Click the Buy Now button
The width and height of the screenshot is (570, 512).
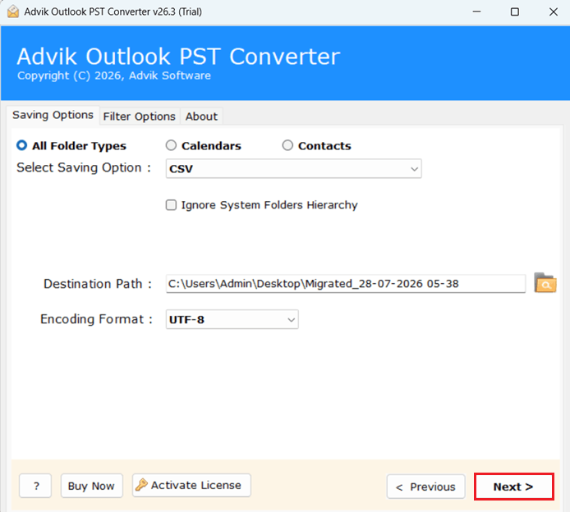92,486
